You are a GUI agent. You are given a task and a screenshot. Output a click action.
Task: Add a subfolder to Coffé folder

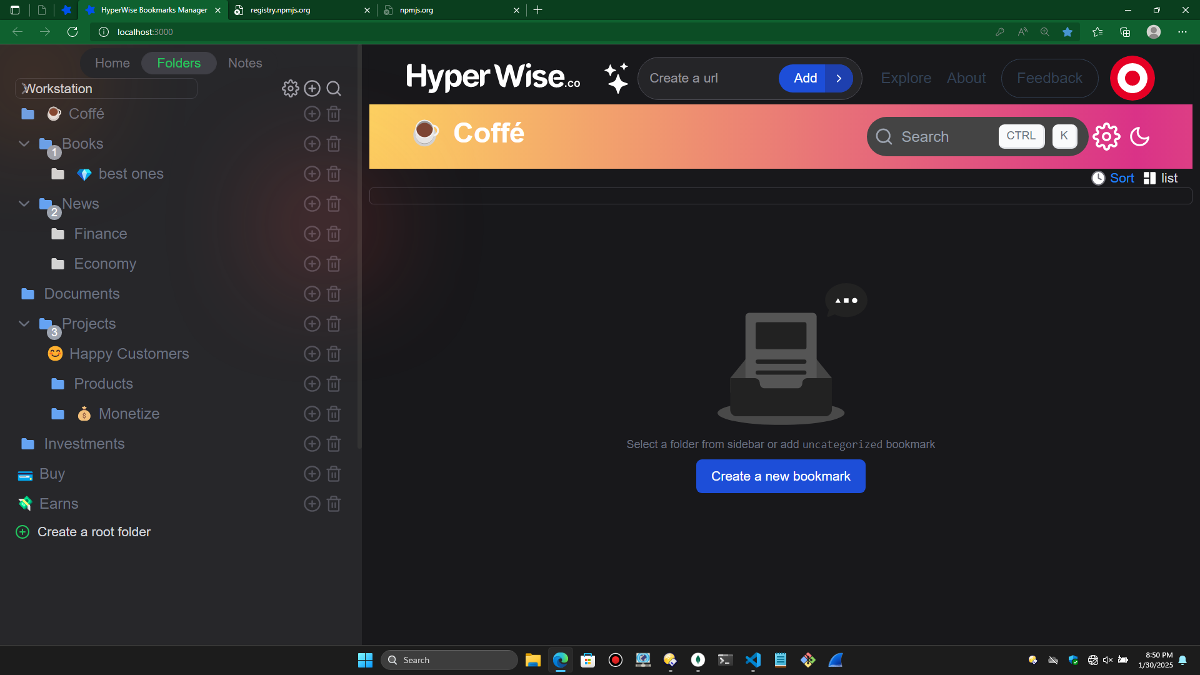312,114
